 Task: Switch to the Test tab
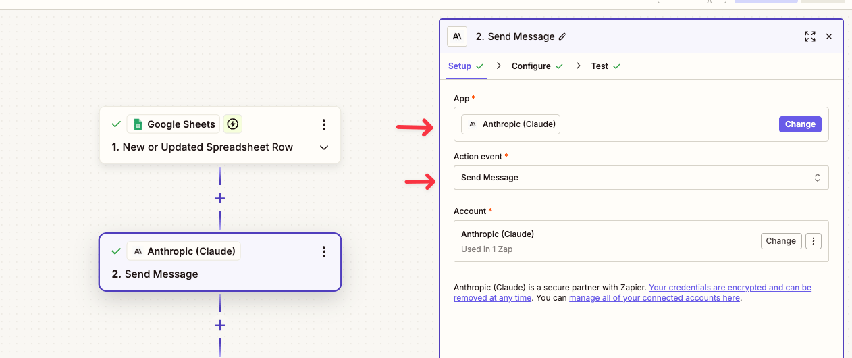point(606,66)
